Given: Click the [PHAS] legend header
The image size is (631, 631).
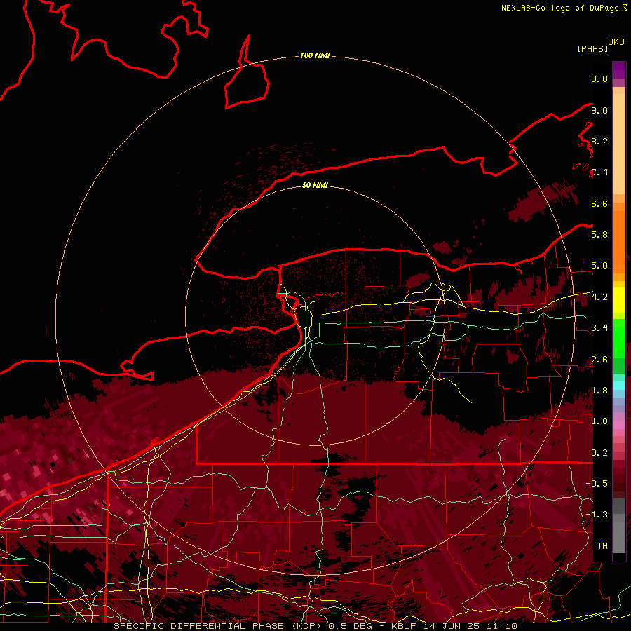Looking at the screenshot, I should tap(592, 48).
